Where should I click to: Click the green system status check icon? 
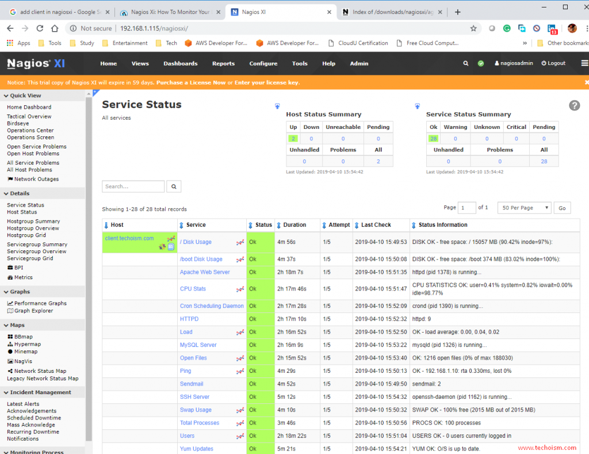pos(481,63)
